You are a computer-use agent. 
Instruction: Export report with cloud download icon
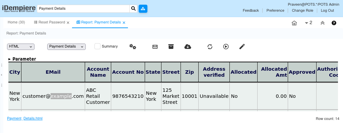[188, 46]
